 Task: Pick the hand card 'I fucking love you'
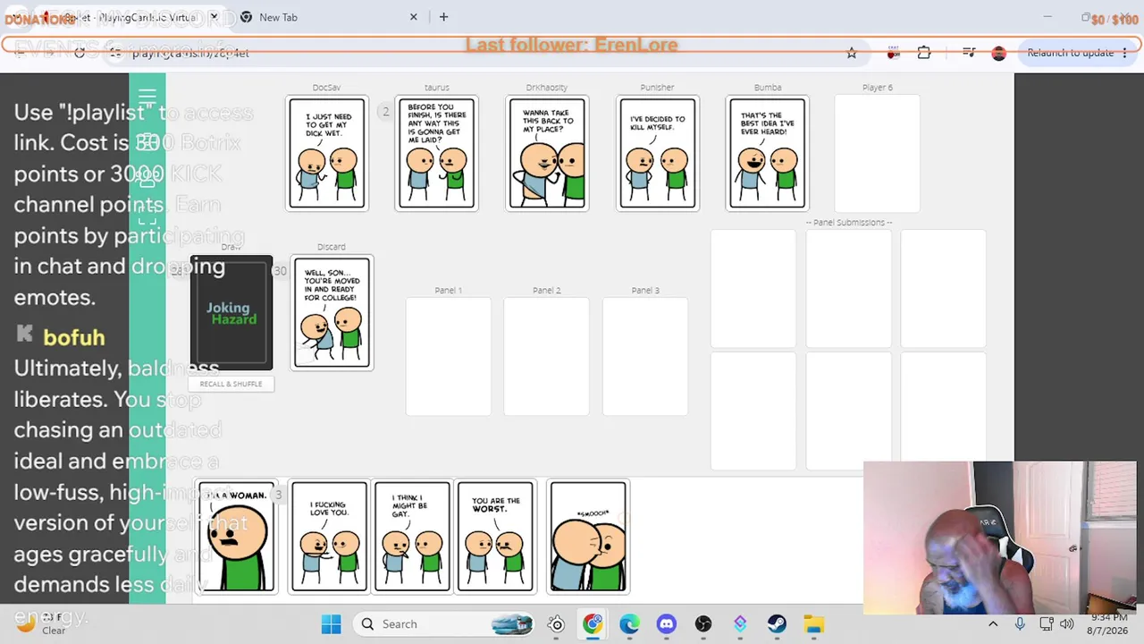click(x=329, y=537)
